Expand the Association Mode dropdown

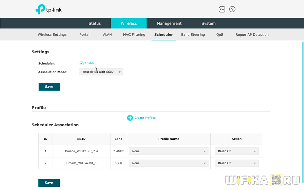pyautogui.click(x=101, y=72)
